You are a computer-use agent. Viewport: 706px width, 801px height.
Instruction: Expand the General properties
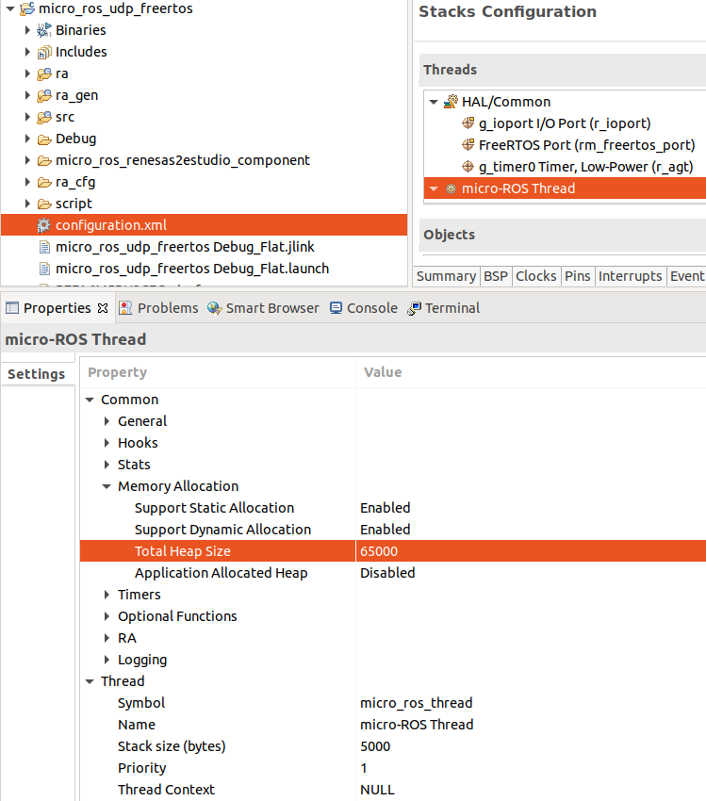[107, 421]
